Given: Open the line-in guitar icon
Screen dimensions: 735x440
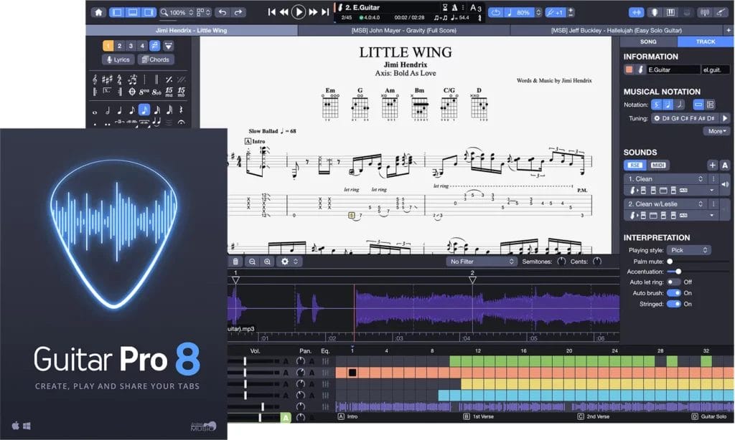Looking at the screenshot, I should pyautogui.click(x=720, y=12).
